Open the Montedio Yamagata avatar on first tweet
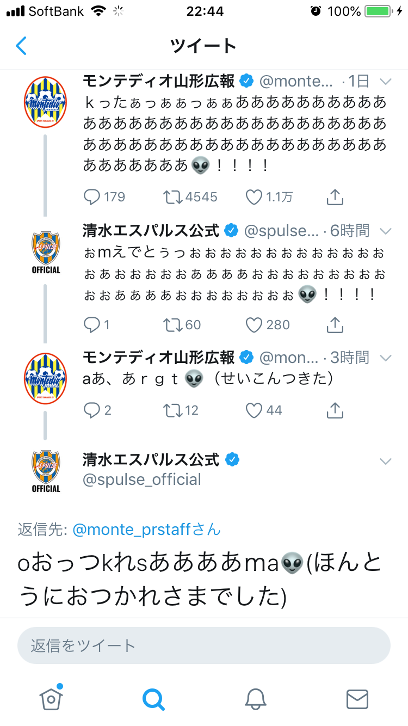This screenshot has height=726, width=408. (46, 102)
